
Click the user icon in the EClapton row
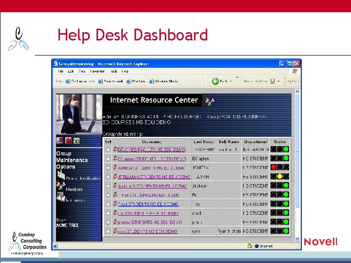pos(115,158)
